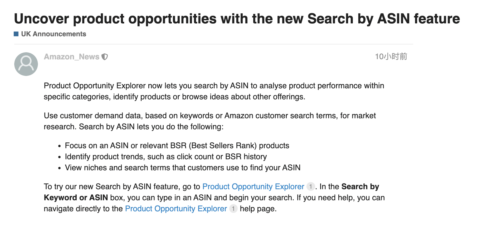Click count badge after first Product Opportunity Explorer link
The height and width of the screenshot is (226, 478).
coord(311,187)
